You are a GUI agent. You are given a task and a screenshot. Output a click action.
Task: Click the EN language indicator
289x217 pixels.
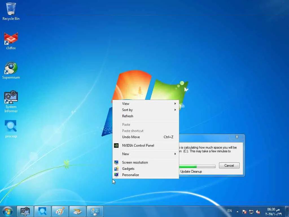click(229, 211)
